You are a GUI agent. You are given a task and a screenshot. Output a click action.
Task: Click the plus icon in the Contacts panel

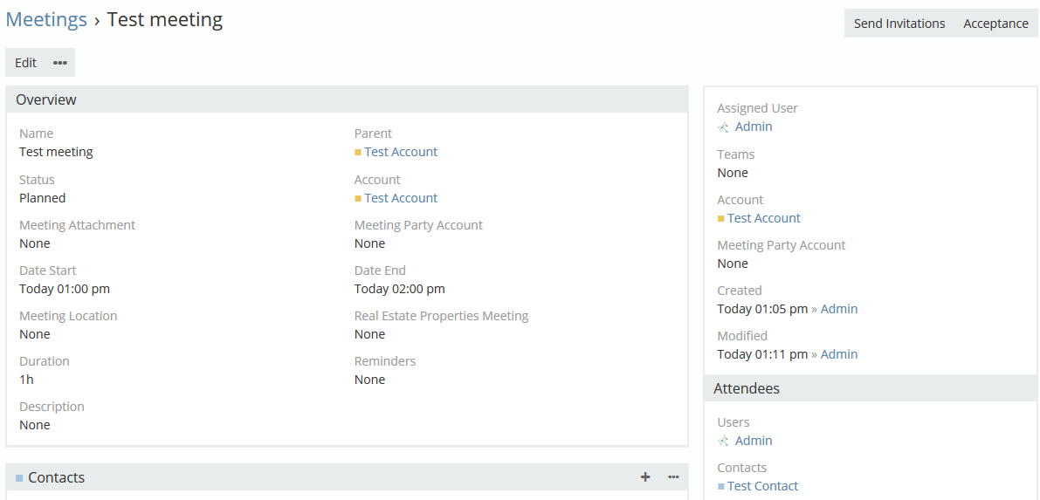(x=645, y=476)
